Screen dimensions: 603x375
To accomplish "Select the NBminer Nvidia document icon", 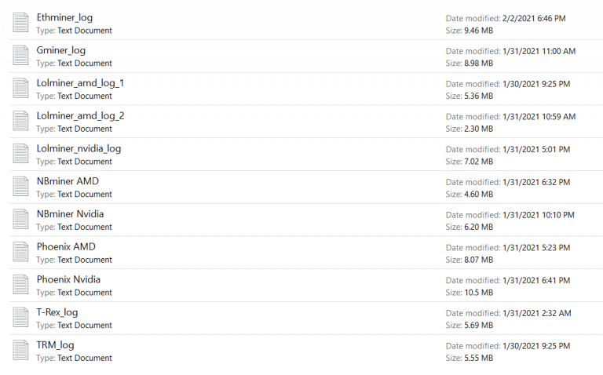I will pyautogui.click(x=21, y=220).
